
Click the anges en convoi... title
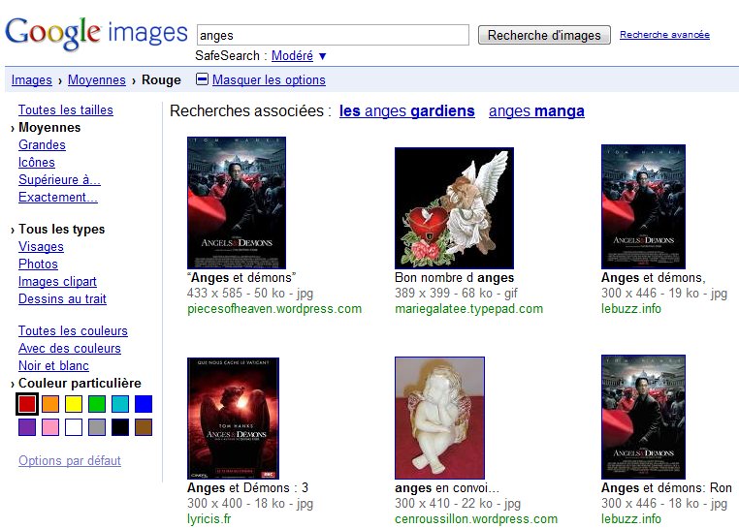[447, 487]
